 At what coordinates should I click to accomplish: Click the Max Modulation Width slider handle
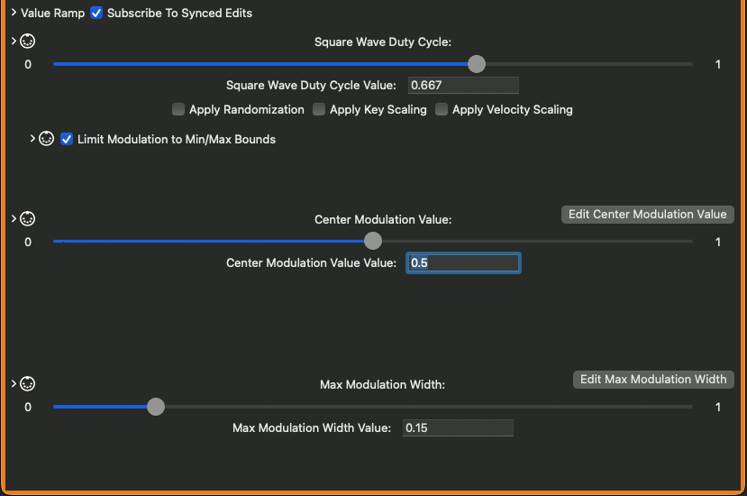click(156, 407)
